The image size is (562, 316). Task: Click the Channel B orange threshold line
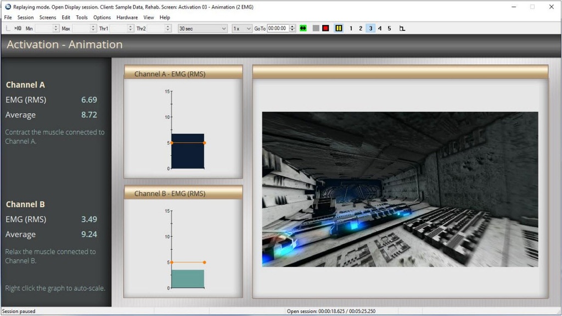[188, 263]
